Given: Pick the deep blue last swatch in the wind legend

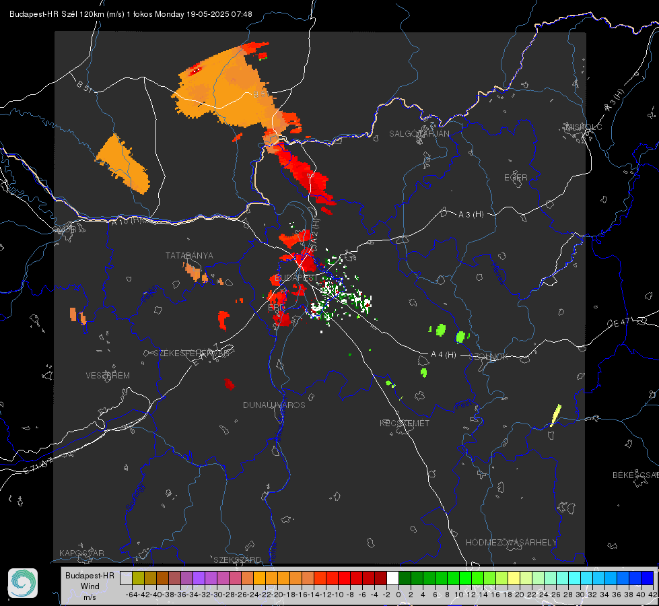Looking at the screenshot, I should tap(648, 578).
